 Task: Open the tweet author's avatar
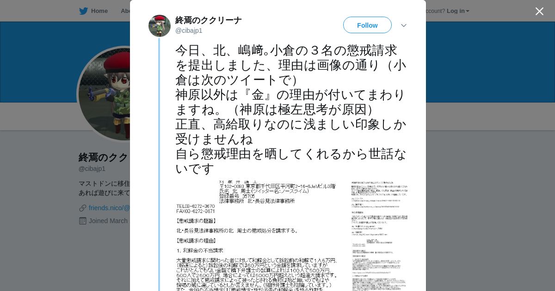pyautogui.click(x=160, y=26)
